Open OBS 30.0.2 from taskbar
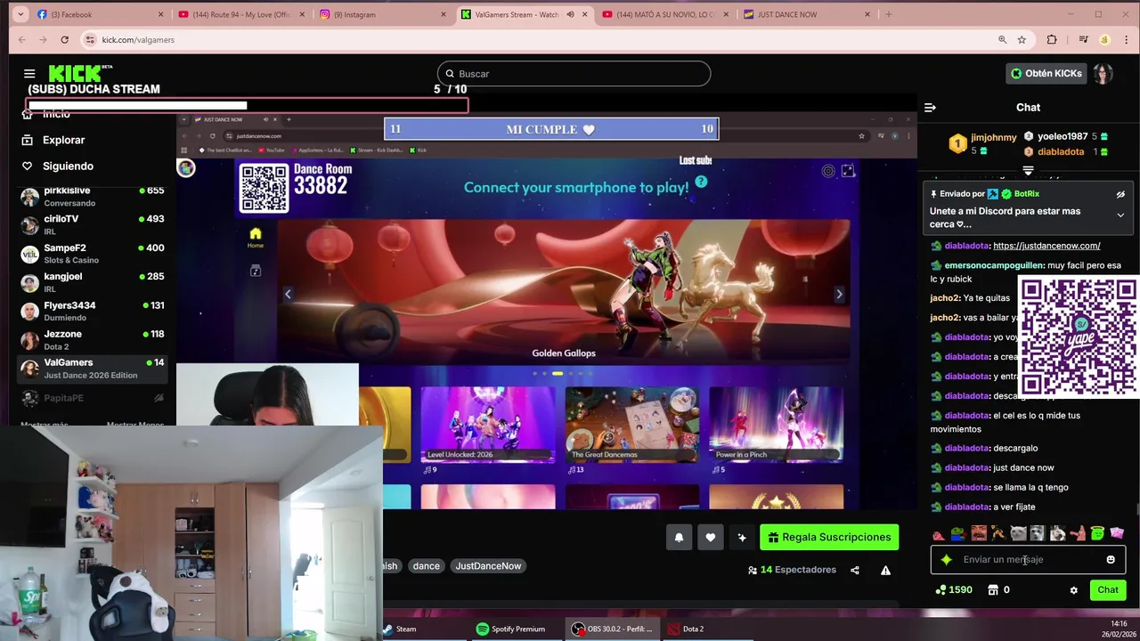The image size is (1140, 641). (614, 629)
